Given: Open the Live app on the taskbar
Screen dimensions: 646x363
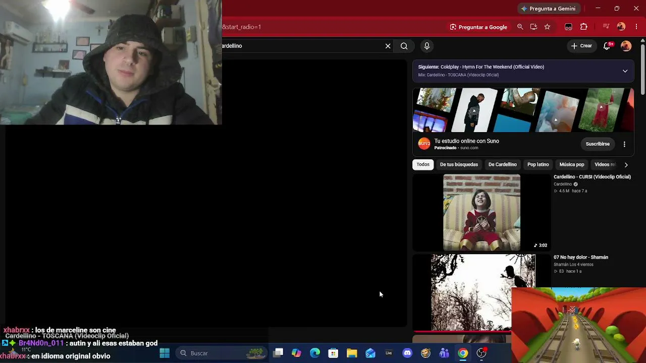Looking at the screenshot, I should tap(389, 353).
